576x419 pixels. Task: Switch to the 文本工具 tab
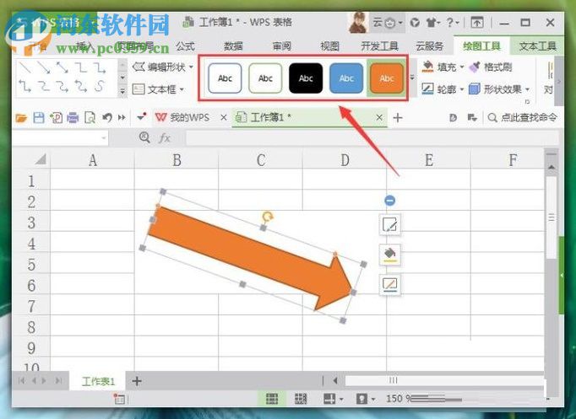coord(537,46)
